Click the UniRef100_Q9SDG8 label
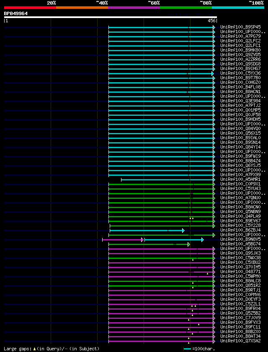Viewport: 268px width, 352px height. pos(240,64)
